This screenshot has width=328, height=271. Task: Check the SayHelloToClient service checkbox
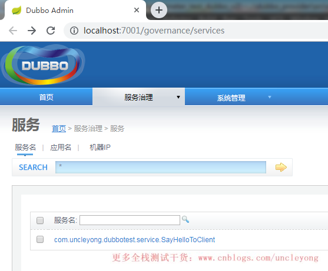click(x=40, y=239)
